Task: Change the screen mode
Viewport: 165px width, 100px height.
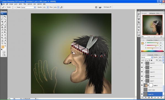Action: click(4, 55)
